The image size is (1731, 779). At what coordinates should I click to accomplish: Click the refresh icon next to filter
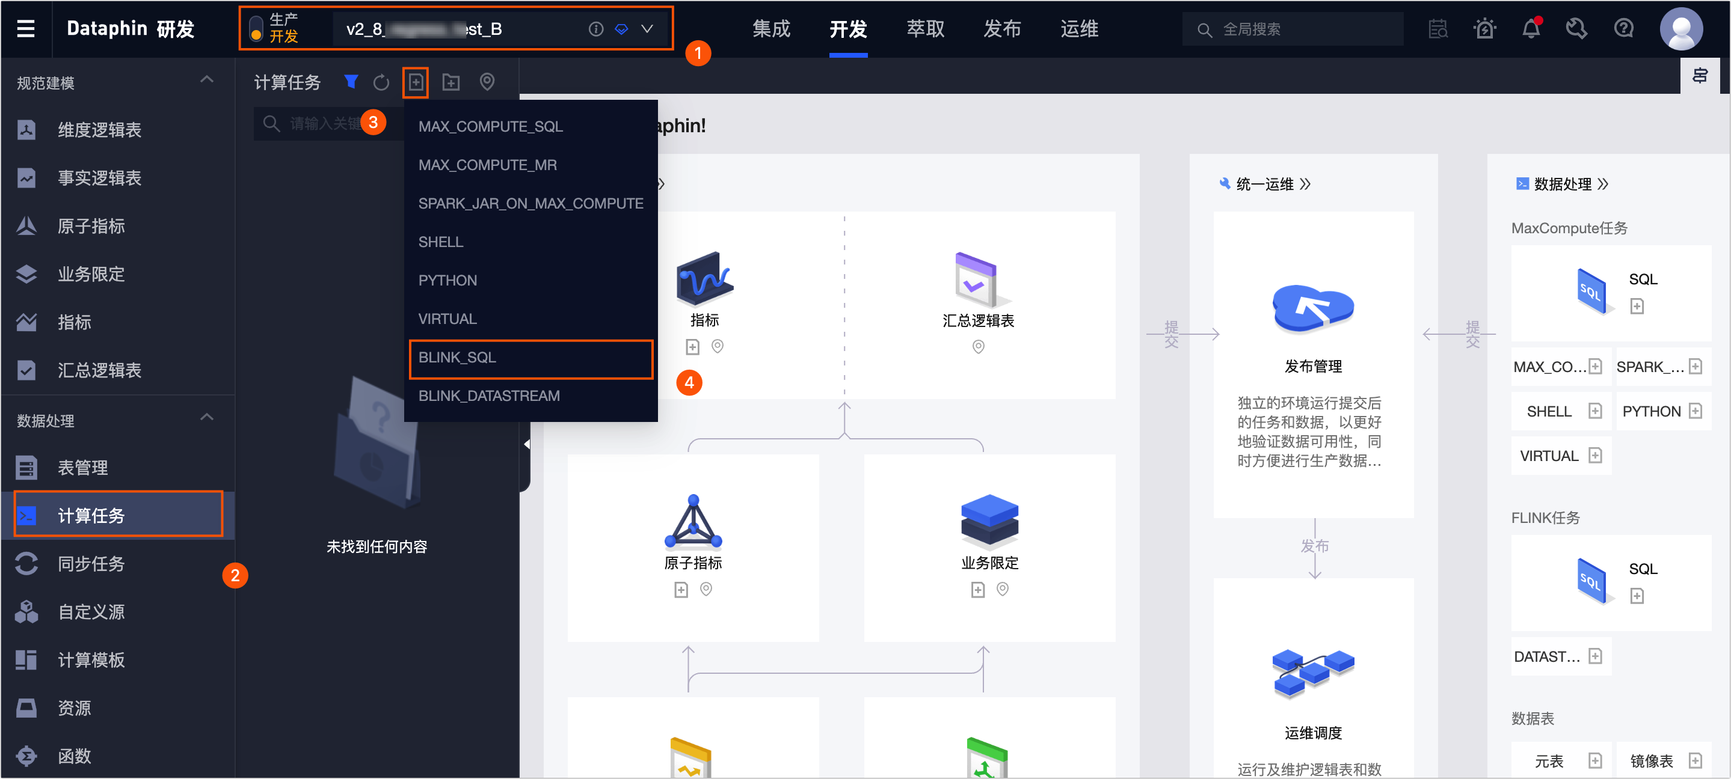(381, 82)
